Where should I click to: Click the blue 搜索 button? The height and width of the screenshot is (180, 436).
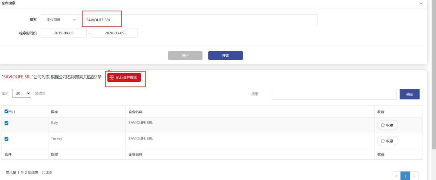point(226,56)
